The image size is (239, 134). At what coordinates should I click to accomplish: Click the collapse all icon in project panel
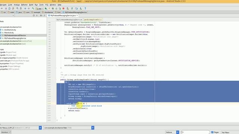pos(37,16)
